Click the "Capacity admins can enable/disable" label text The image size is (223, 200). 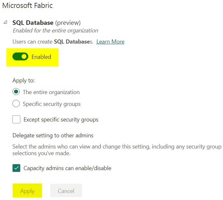[x=67, y=168]
